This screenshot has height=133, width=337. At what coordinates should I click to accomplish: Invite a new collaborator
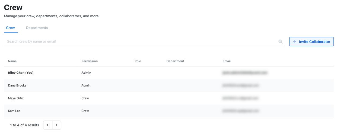tap(311, 42)
